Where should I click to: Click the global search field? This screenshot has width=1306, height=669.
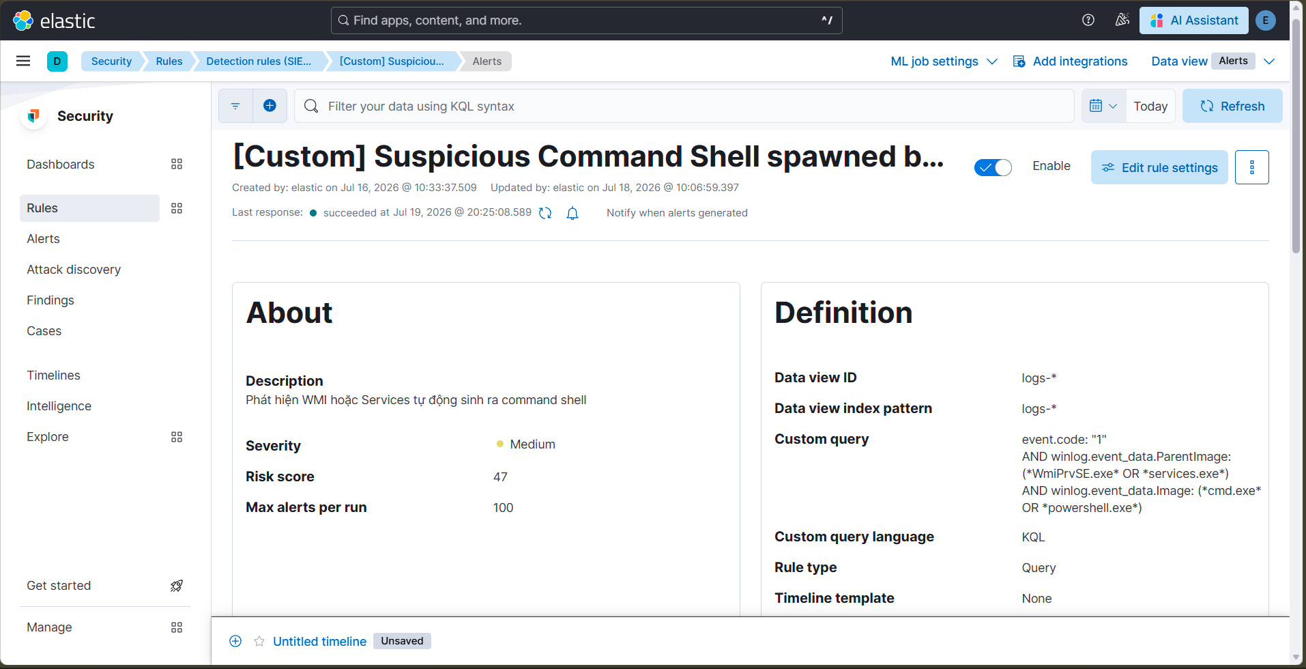587,20
